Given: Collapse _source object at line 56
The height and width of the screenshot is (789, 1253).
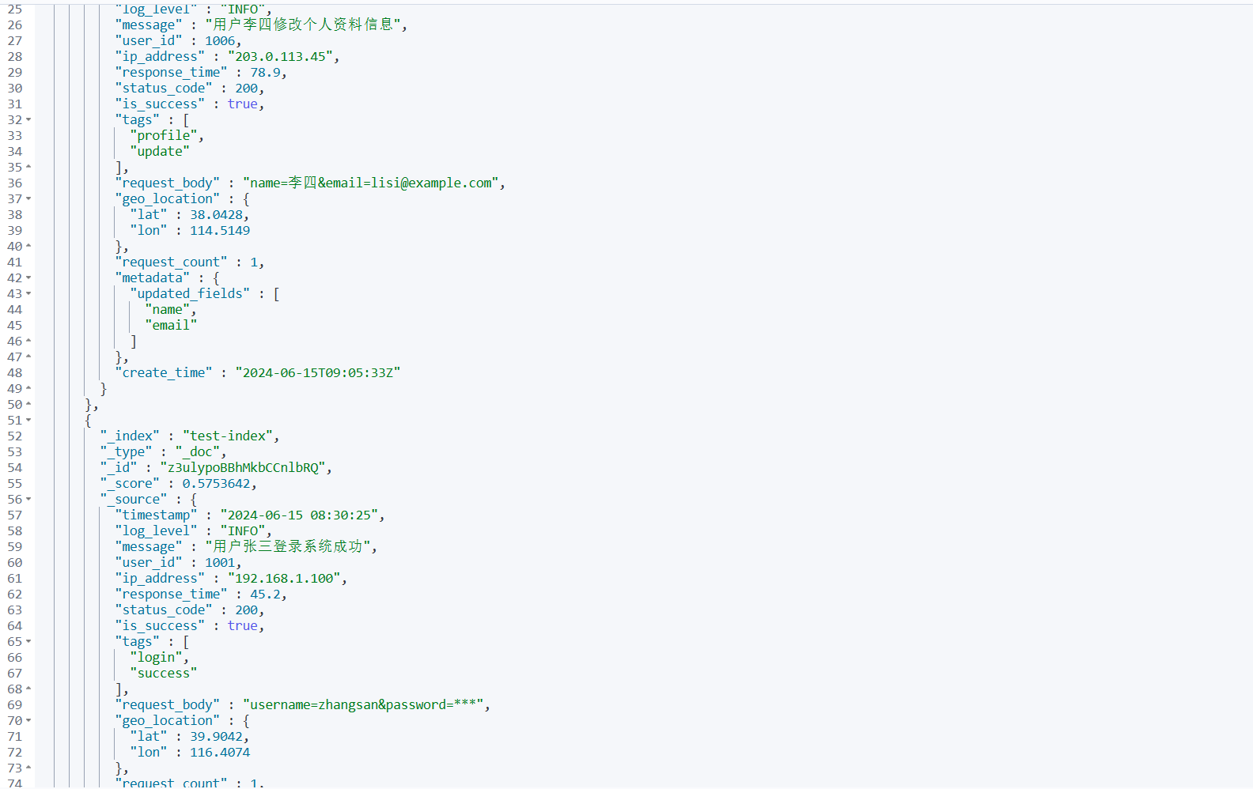Looking at the screenshot, I should coord(28,499).
